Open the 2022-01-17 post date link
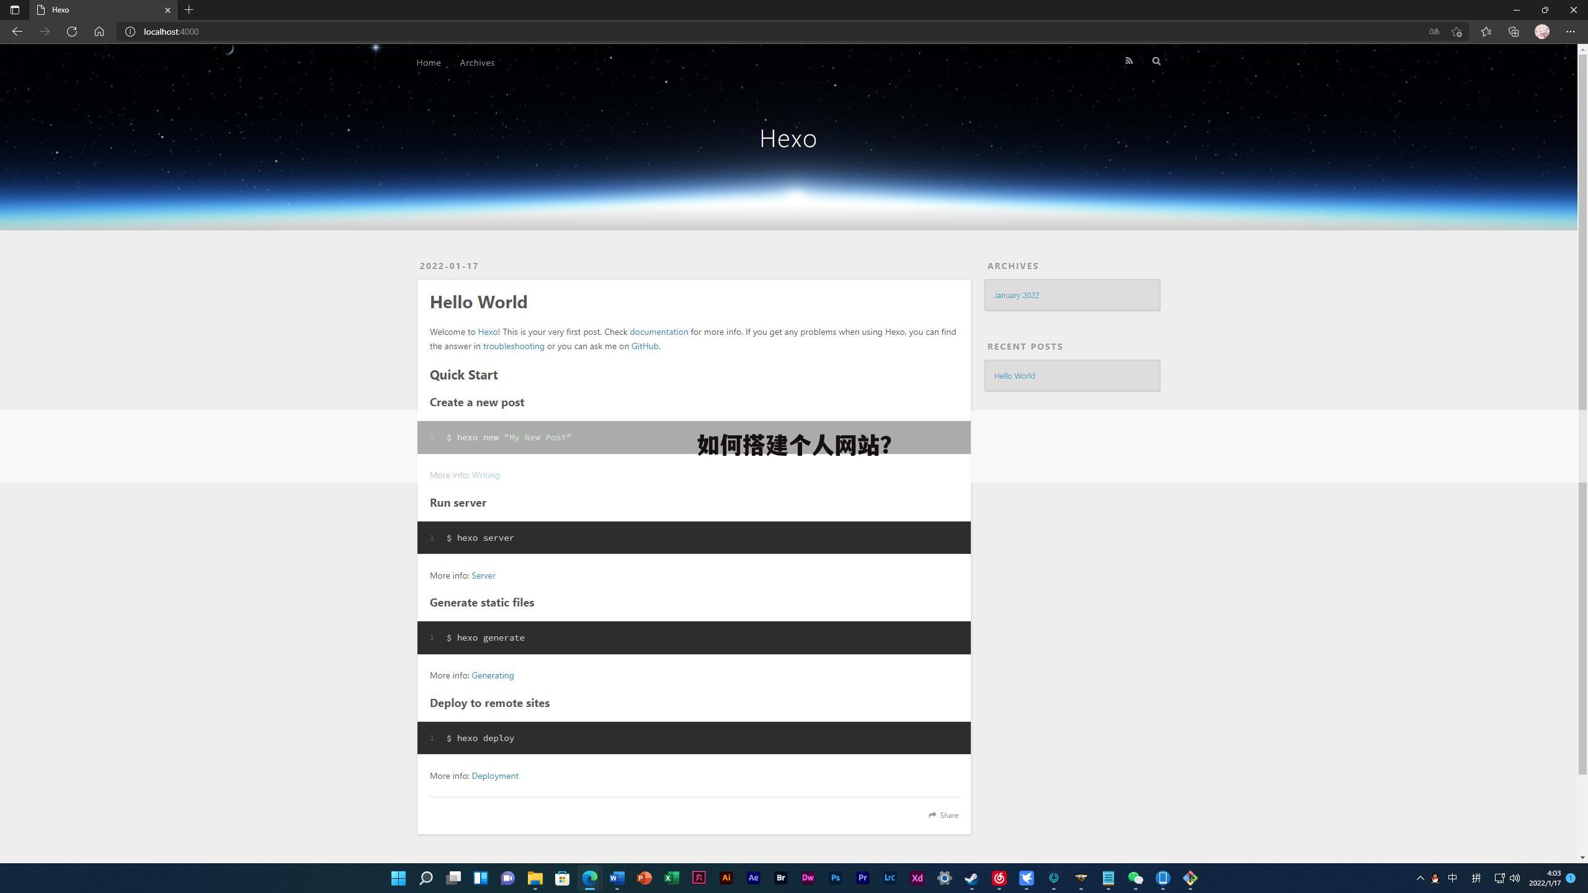This screenshot has height=893, width=1588. tap(449, 266)
